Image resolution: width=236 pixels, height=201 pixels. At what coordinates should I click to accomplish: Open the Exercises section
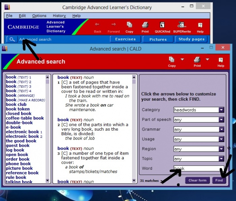125,39
